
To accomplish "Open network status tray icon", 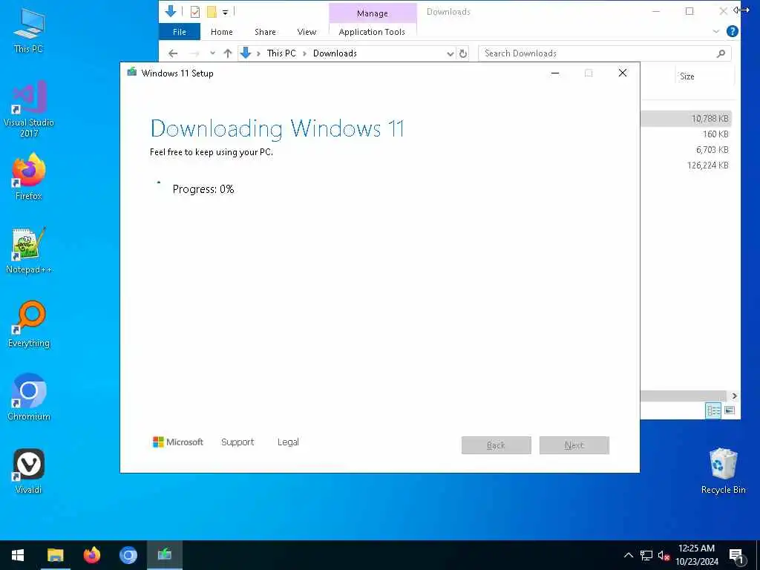I will (646, 555).
